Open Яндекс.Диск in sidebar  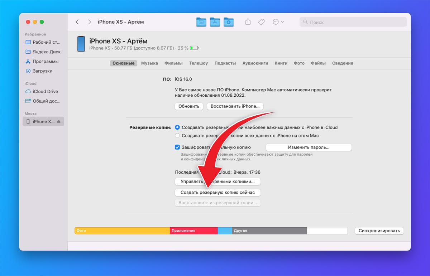pos(43,52)
